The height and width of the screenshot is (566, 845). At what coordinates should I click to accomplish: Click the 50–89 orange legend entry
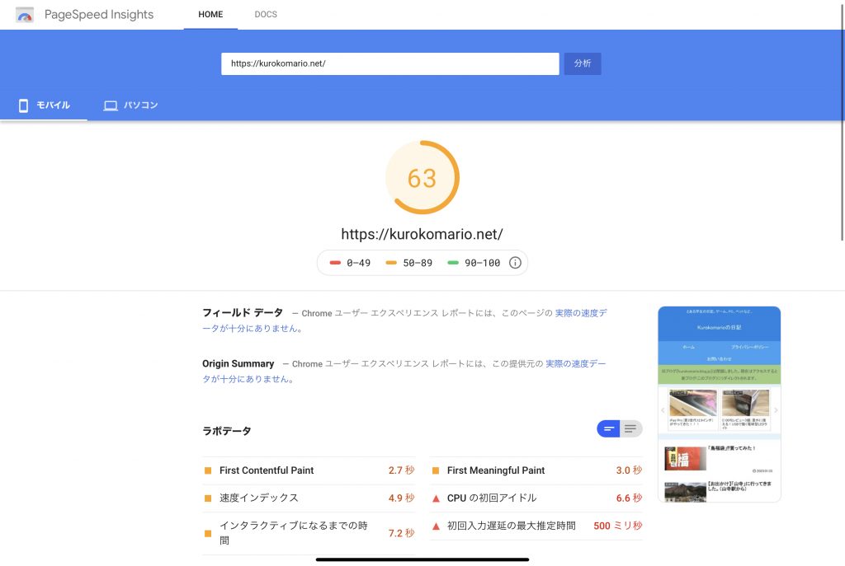(409, 263)
